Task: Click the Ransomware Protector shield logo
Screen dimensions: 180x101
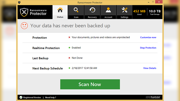Action: pyautogui.click(x=24, y=12)
